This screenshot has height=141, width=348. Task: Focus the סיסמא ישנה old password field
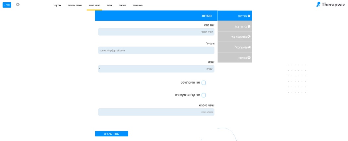pos(156,112)
